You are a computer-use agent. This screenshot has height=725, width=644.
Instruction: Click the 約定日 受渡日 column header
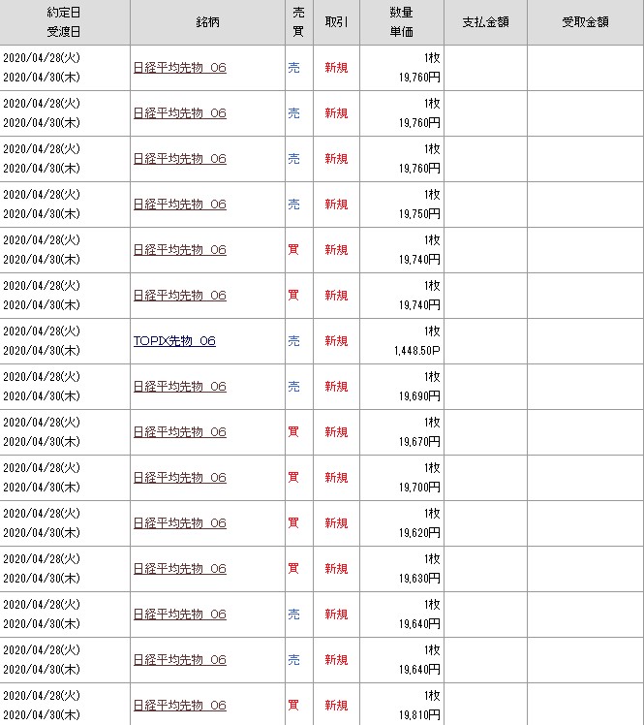click(x=64, y=21)
